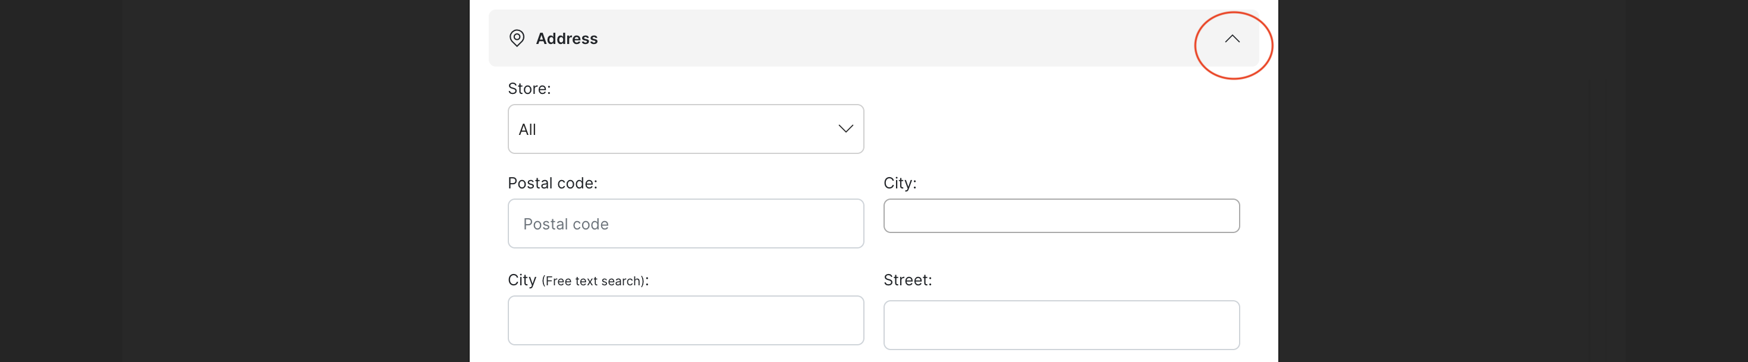Click the down arrow in Store dropdown
The image size is (1748, 362).
coord(845,129)
